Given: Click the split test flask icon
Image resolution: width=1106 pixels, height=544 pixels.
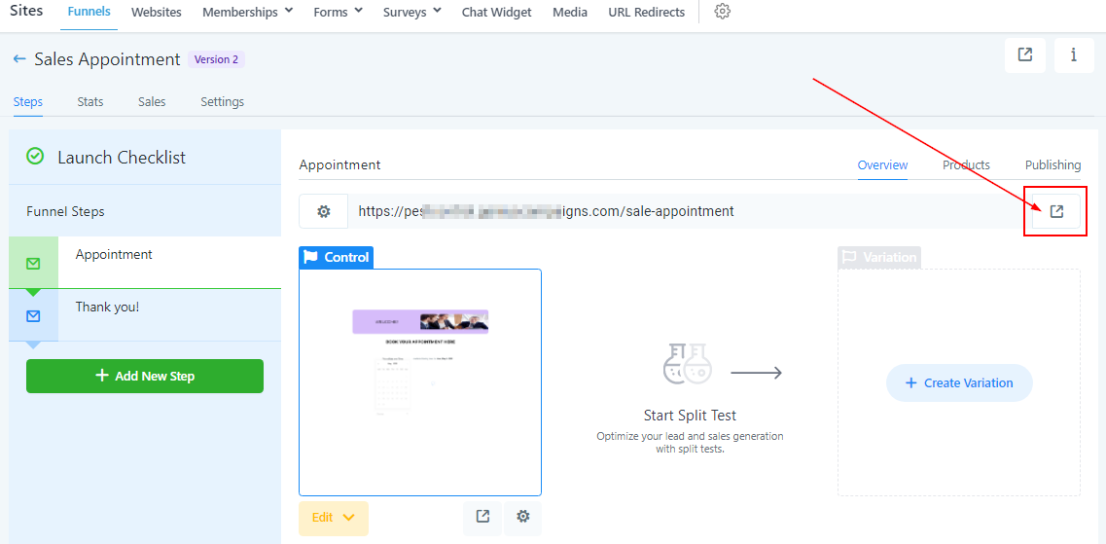Looking at the screenshot, I should click(687, 364).
